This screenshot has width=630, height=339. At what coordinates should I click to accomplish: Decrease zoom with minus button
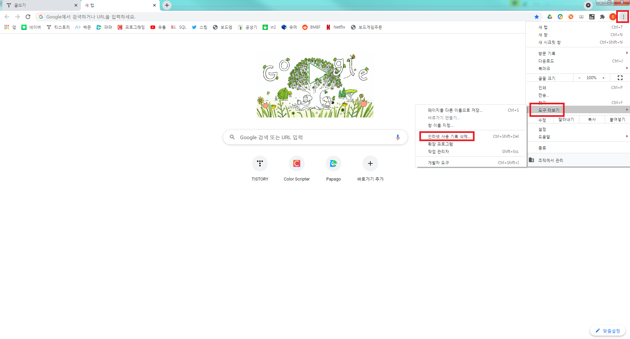pyautogui.click(x=579, y=78)
